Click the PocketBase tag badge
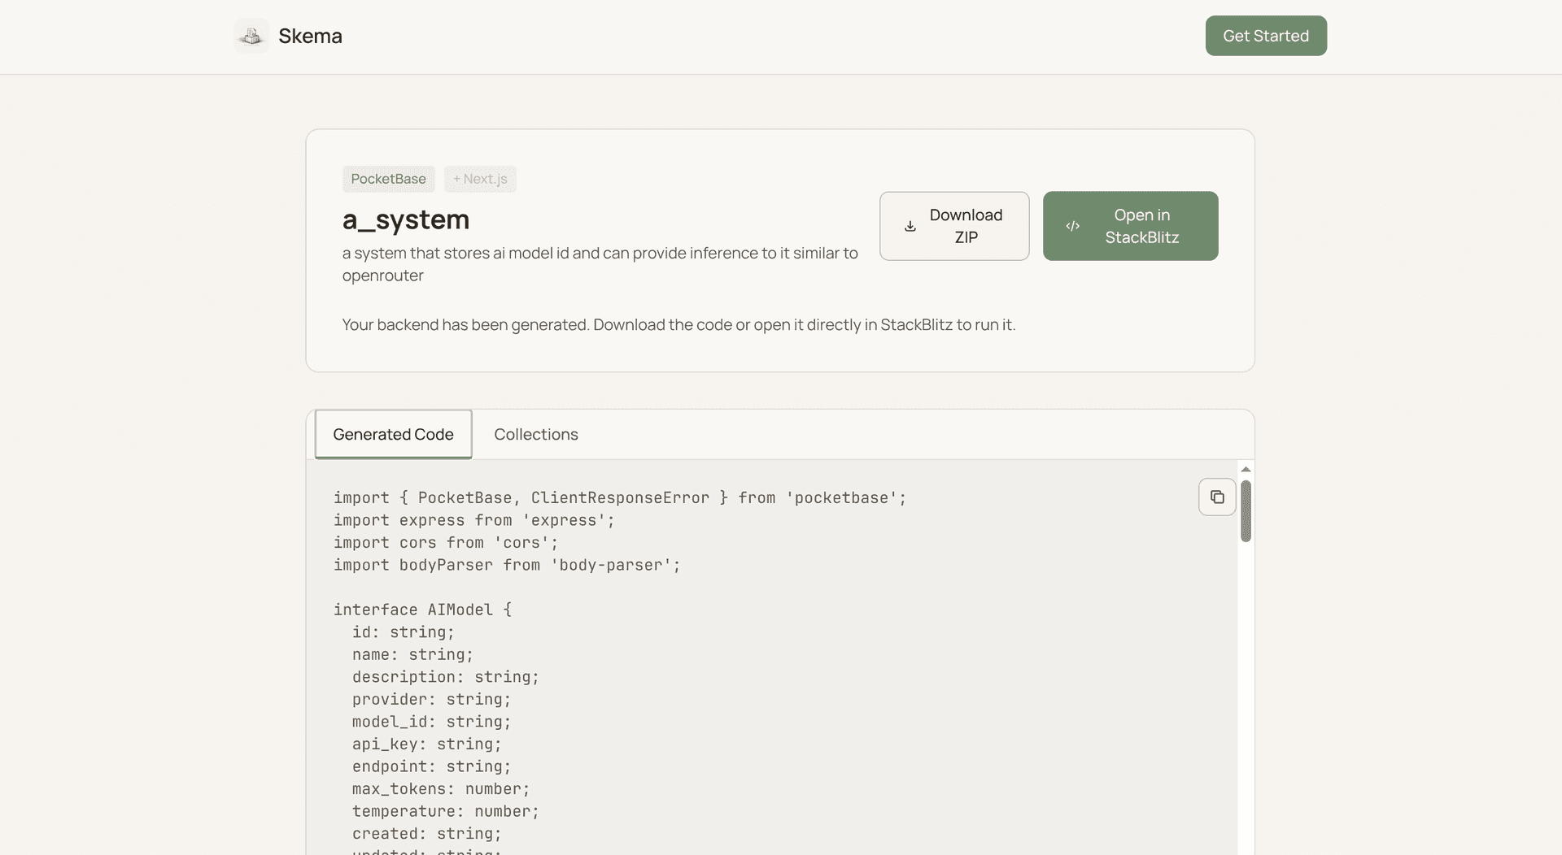Viewport: 1562px width, 855px height. [388, 179]
